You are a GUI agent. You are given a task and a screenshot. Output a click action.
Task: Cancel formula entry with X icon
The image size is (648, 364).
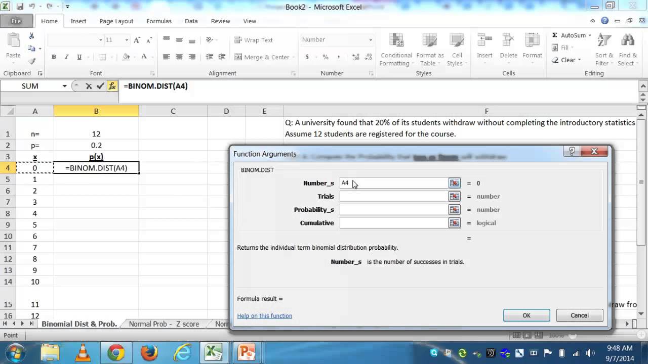pyautogui.click(x=89, y=86)
